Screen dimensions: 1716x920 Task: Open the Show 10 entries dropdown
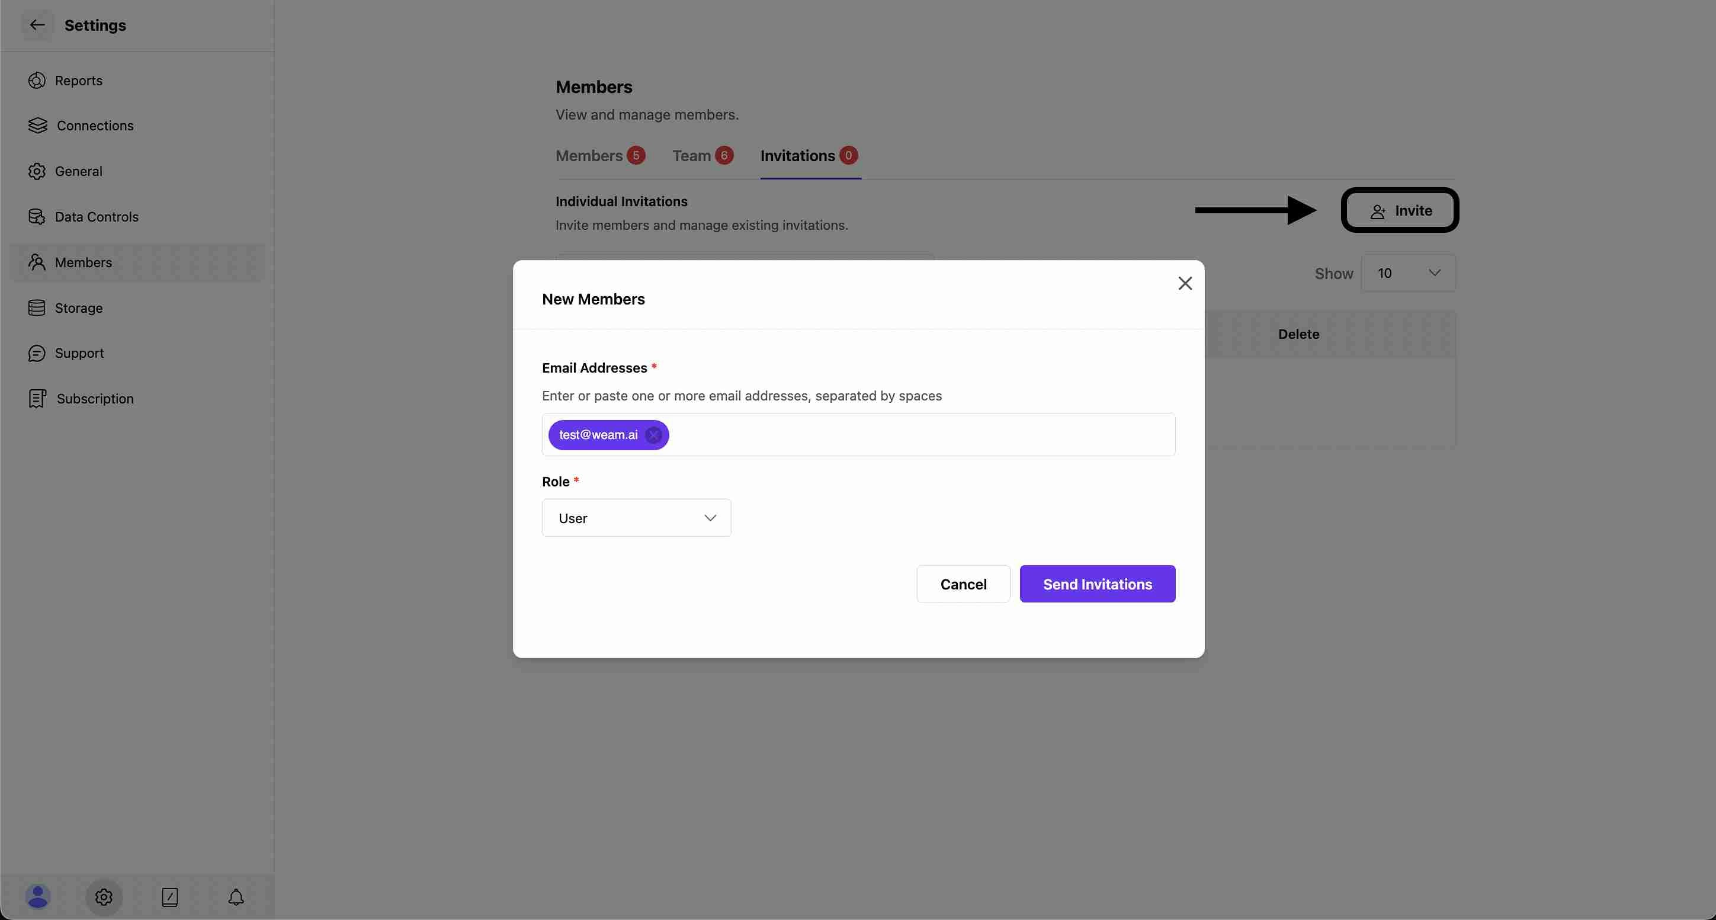(x=1407, y=273)
